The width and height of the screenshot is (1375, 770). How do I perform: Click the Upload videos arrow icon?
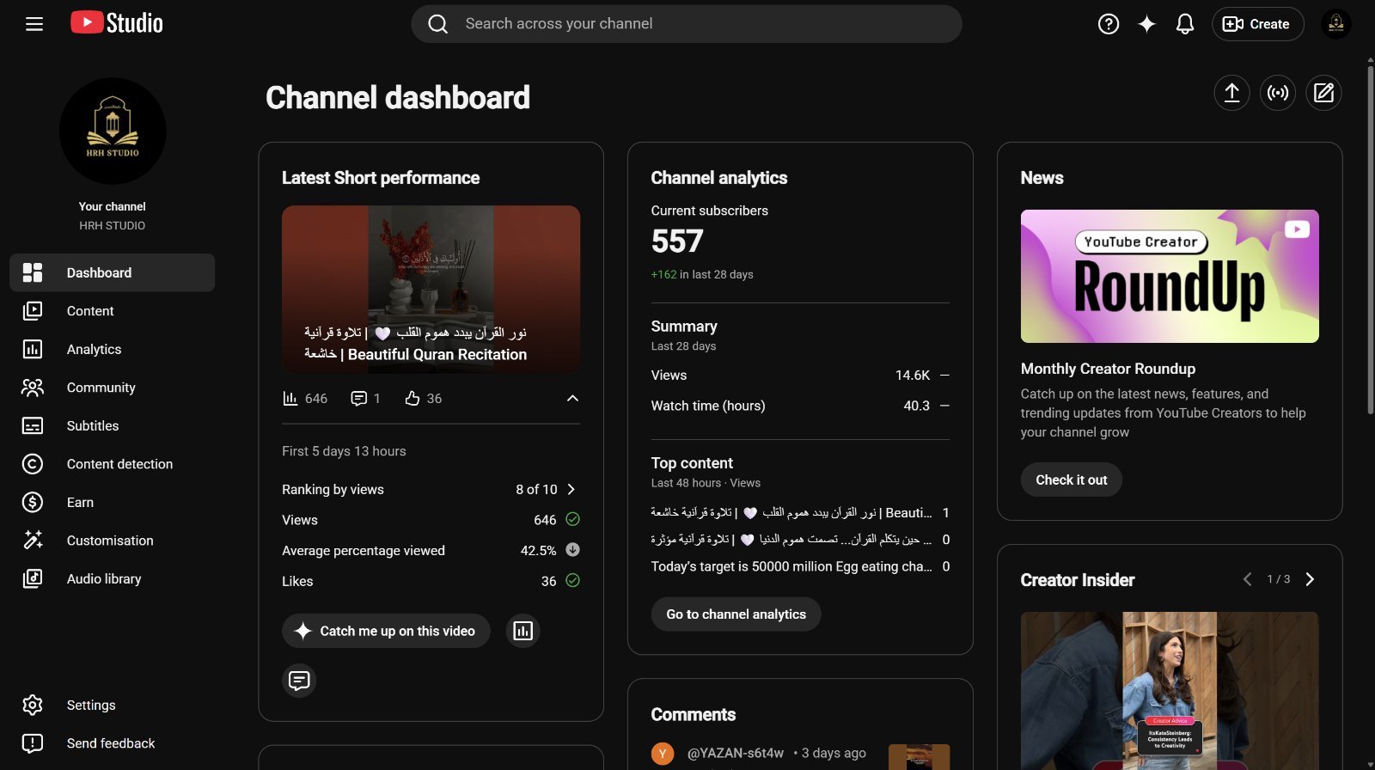coord(1231,93)
